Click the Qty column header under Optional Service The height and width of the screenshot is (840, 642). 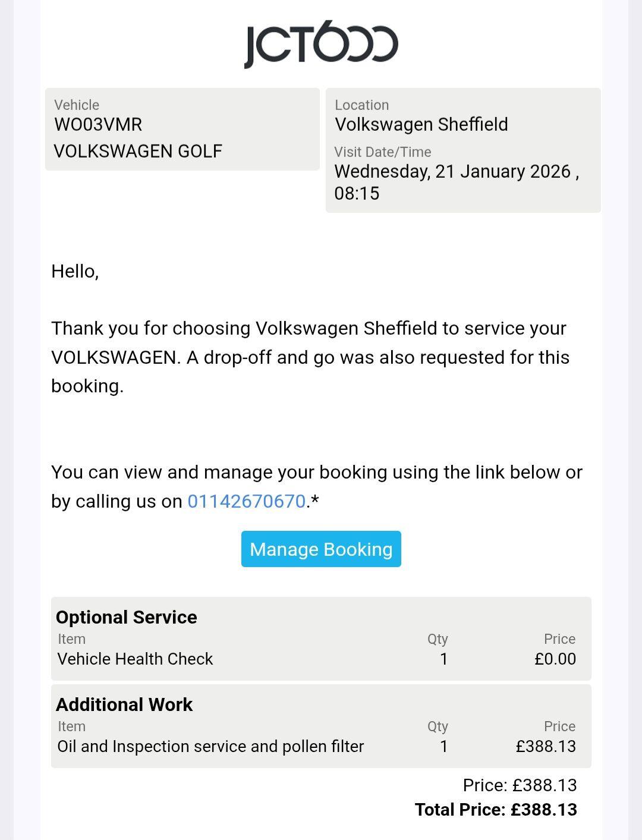(438, 639)
